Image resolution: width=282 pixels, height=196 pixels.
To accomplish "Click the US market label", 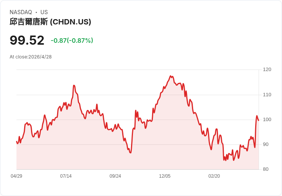I will click(x=44, y=12).
